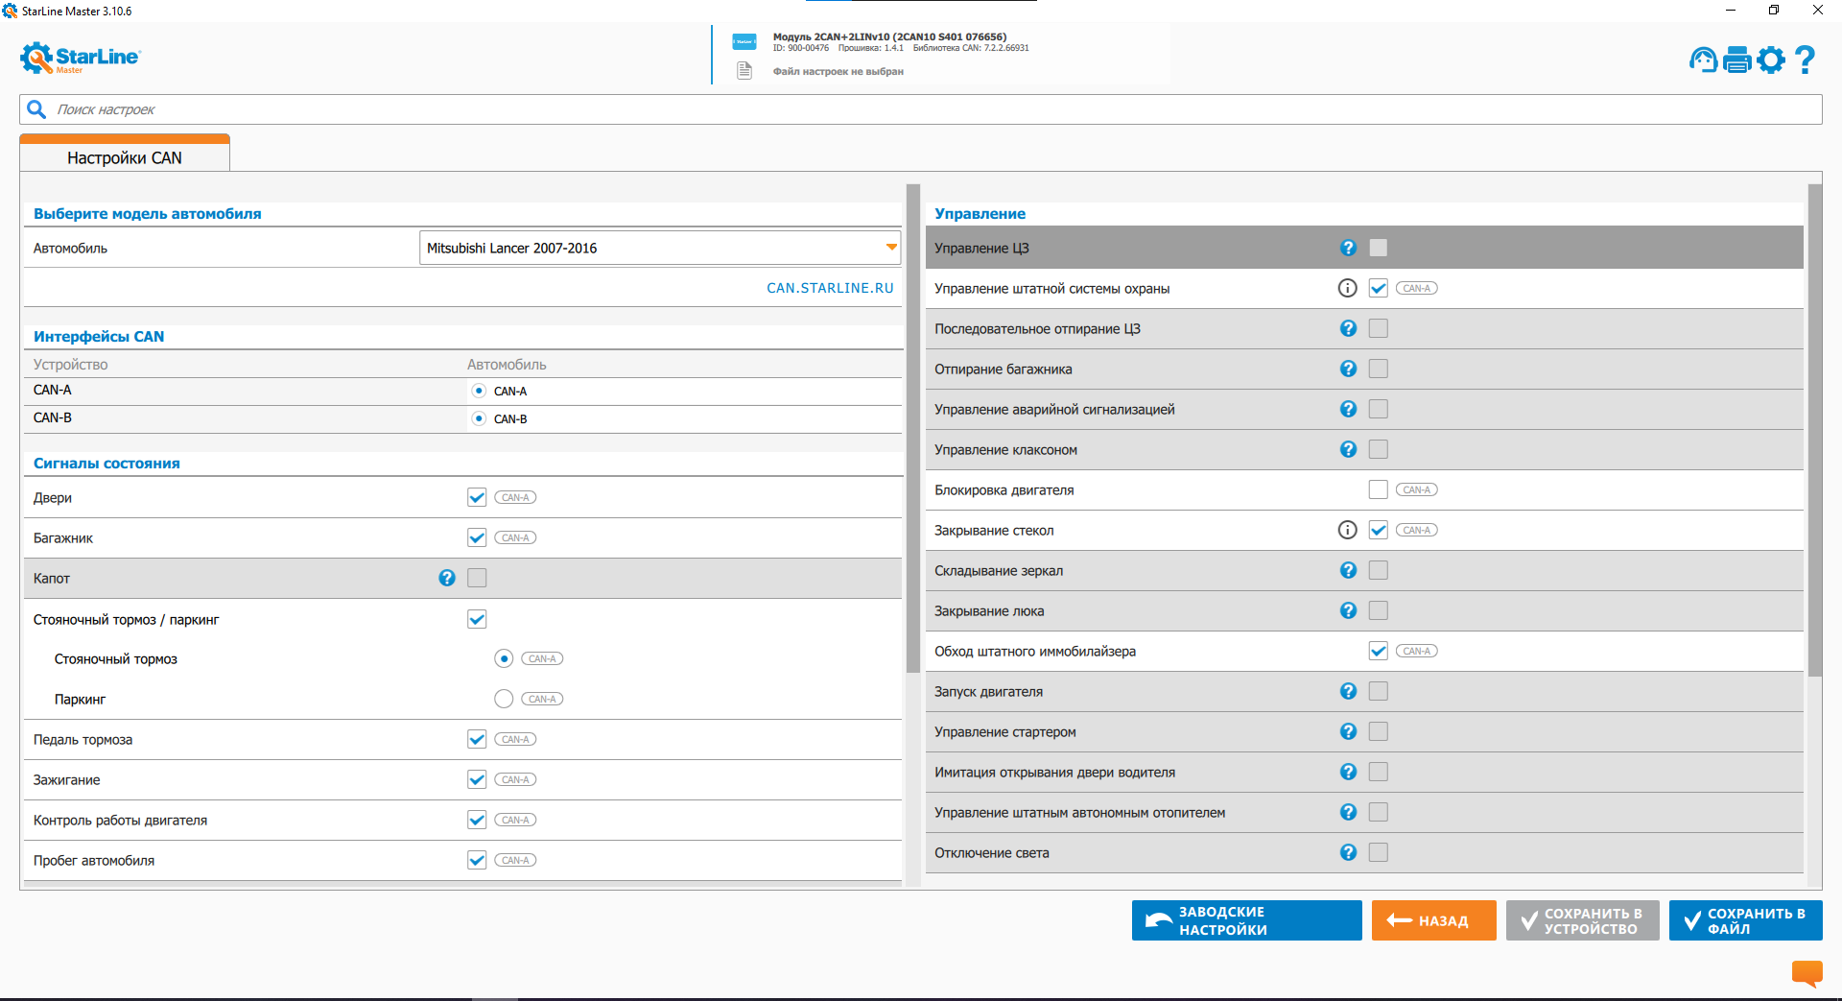Show help for Управление штатным автономным отопителем

coord(1348,812)
